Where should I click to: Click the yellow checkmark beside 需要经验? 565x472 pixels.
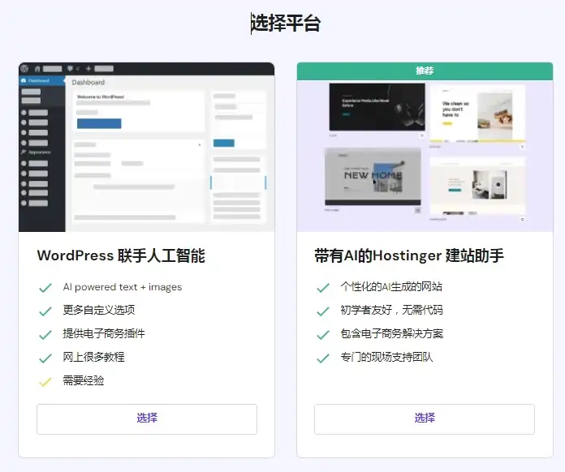coord(45,382)
